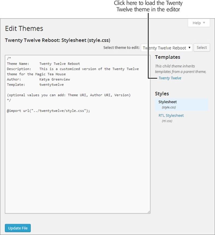Screen dimensions: 215x235
Task: Click the Select button next to the theme dropdown
Action: click(202, 48)
